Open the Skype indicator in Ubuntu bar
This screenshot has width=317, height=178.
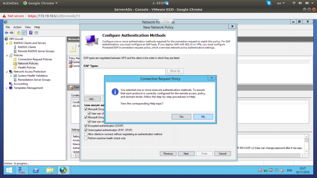pyautogui.click(x=269, y=3)
